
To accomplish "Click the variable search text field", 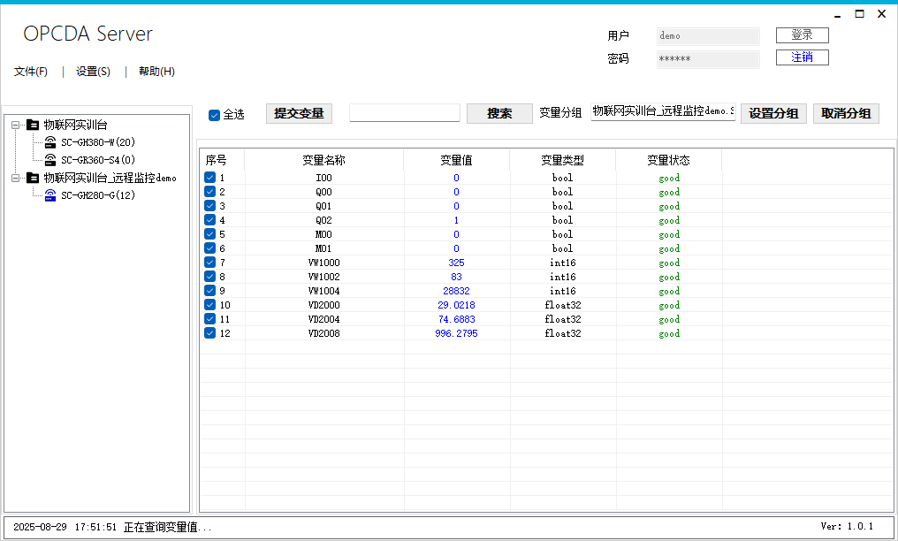I will 405,113.
